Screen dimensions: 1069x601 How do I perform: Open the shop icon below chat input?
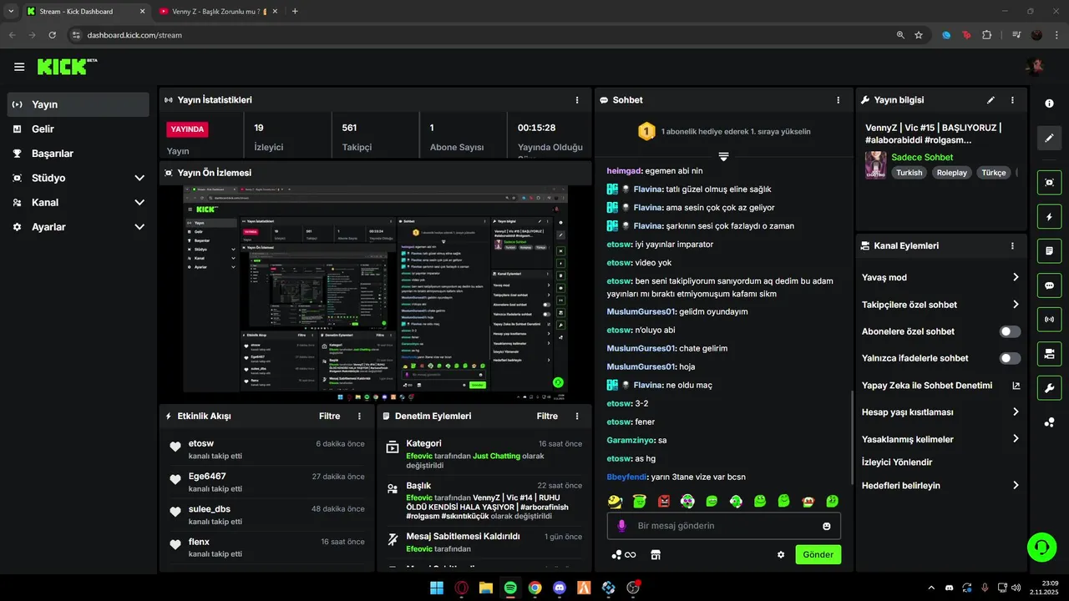tap(656, 554)
